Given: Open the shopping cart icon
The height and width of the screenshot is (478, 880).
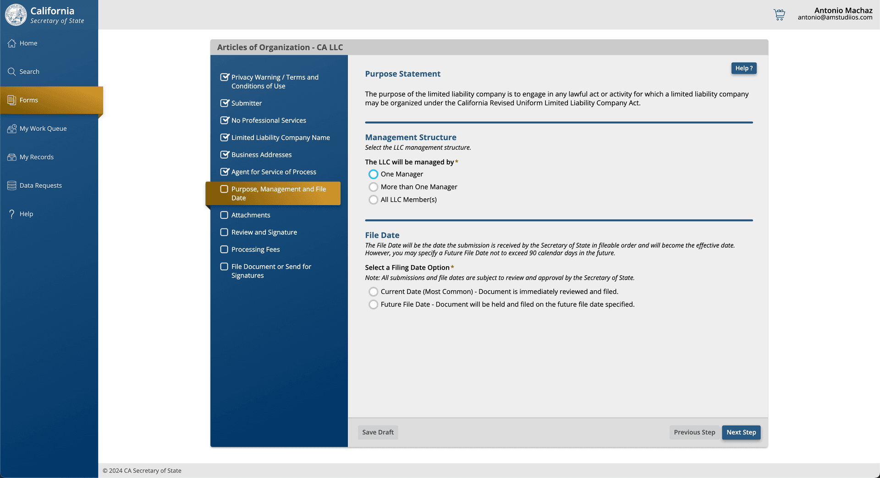Looking at the screenshot, I should [779, 15].
